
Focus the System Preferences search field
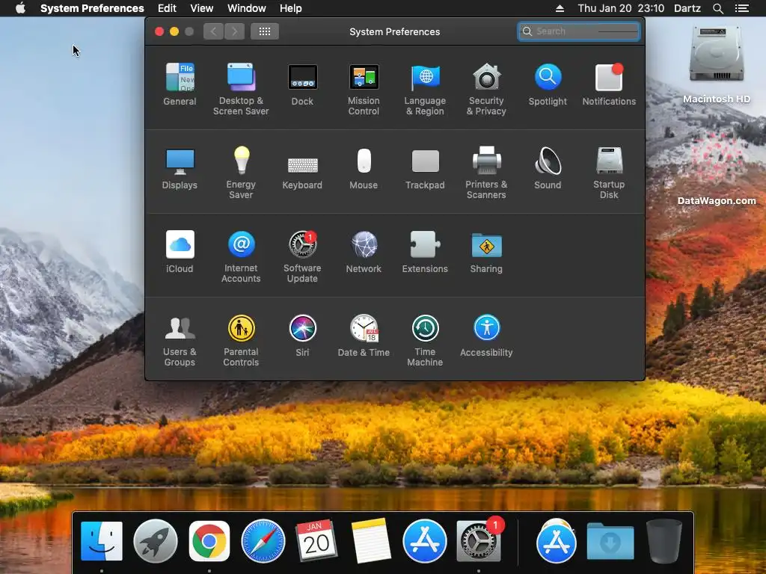tap(579, 31)
